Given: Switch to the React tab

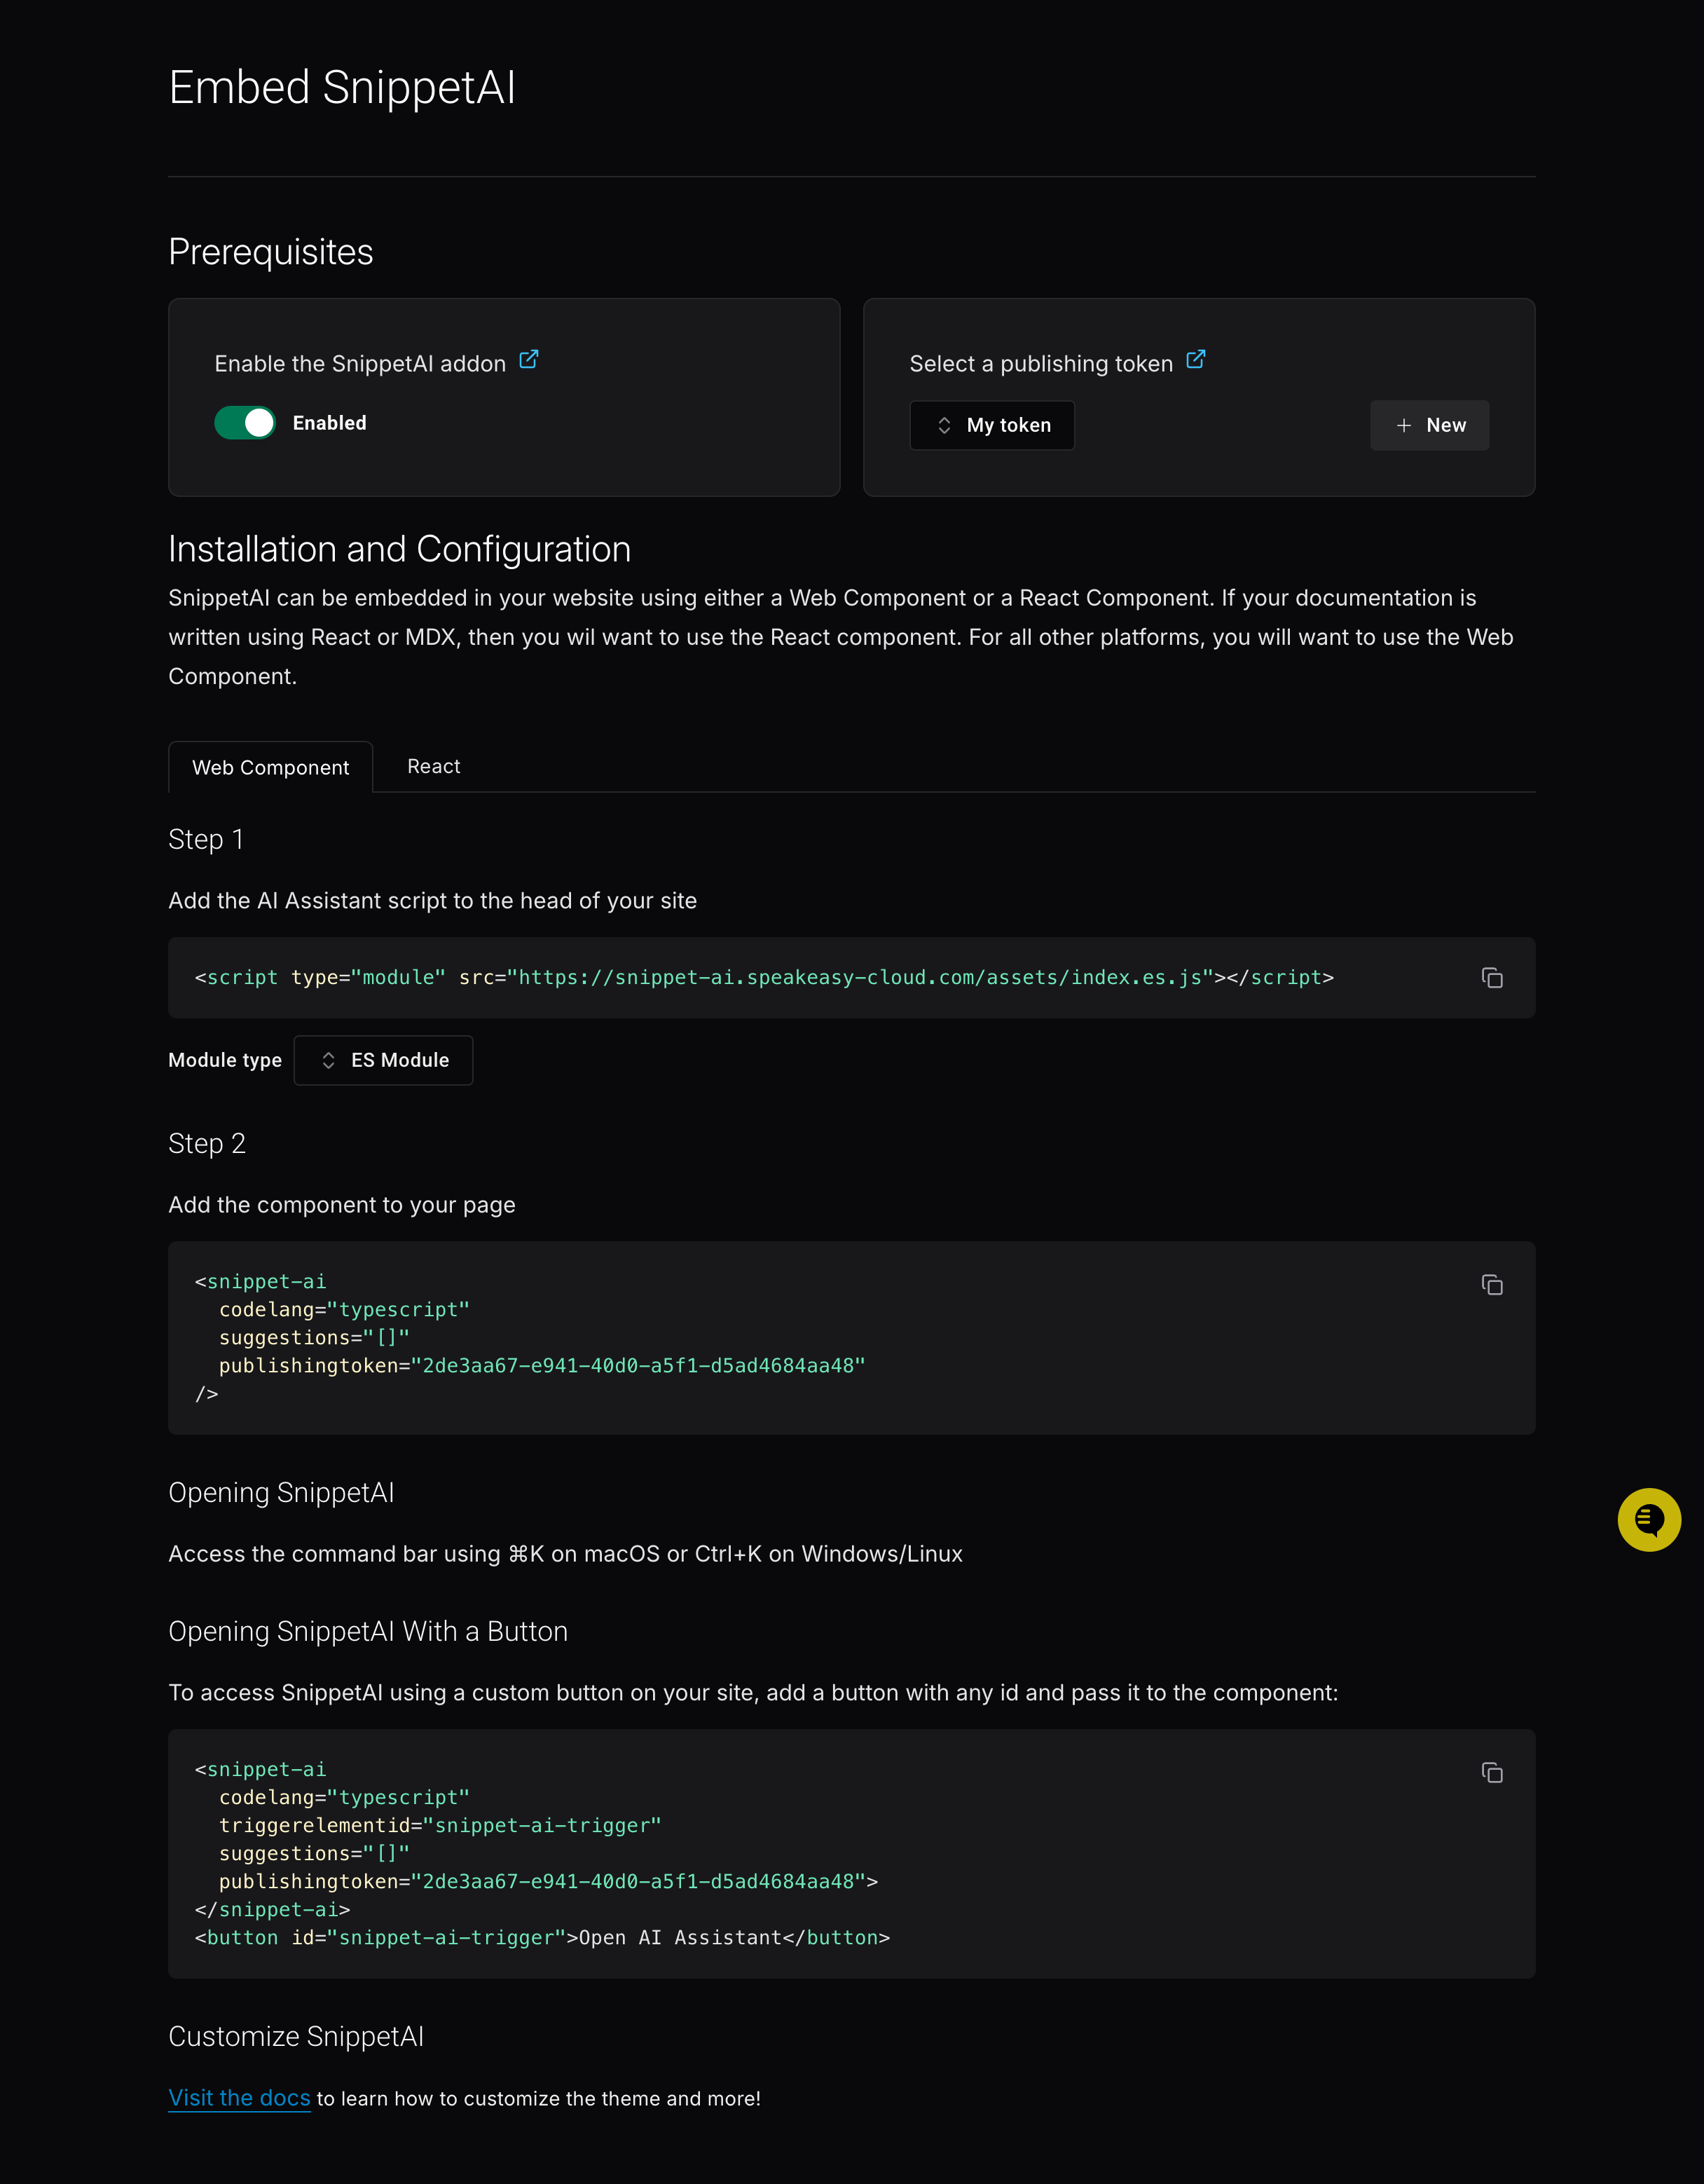Looking at the screenshot, I should (x=433, y=766).
